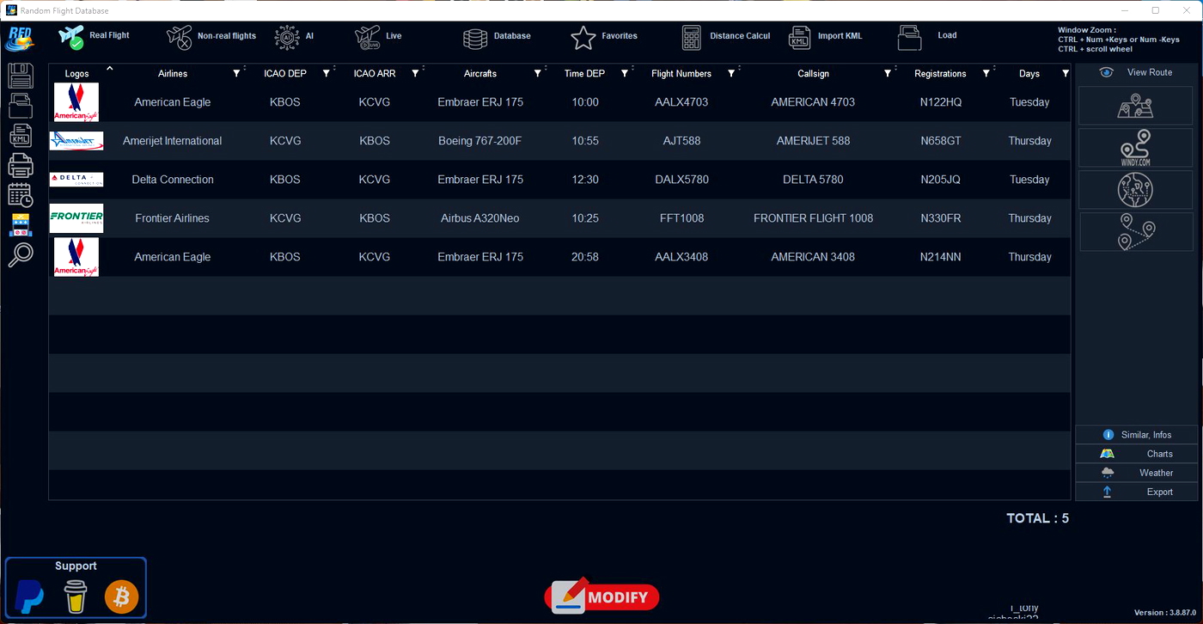Click registration N122HQ
Screen dimensions: 1203x624
click(x=941, y=102)
